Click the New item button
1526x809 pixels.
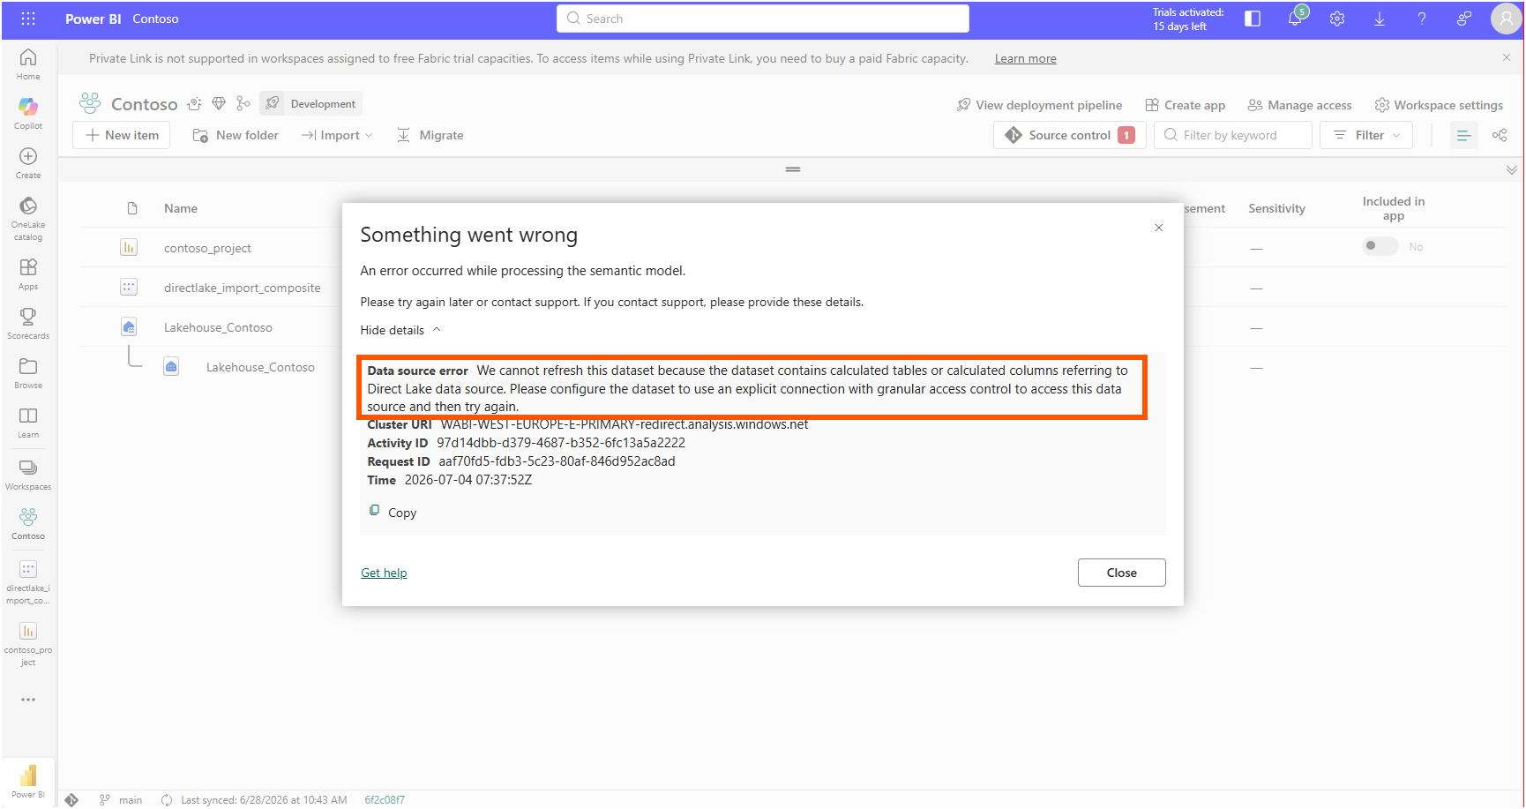[x=122, y=135]
